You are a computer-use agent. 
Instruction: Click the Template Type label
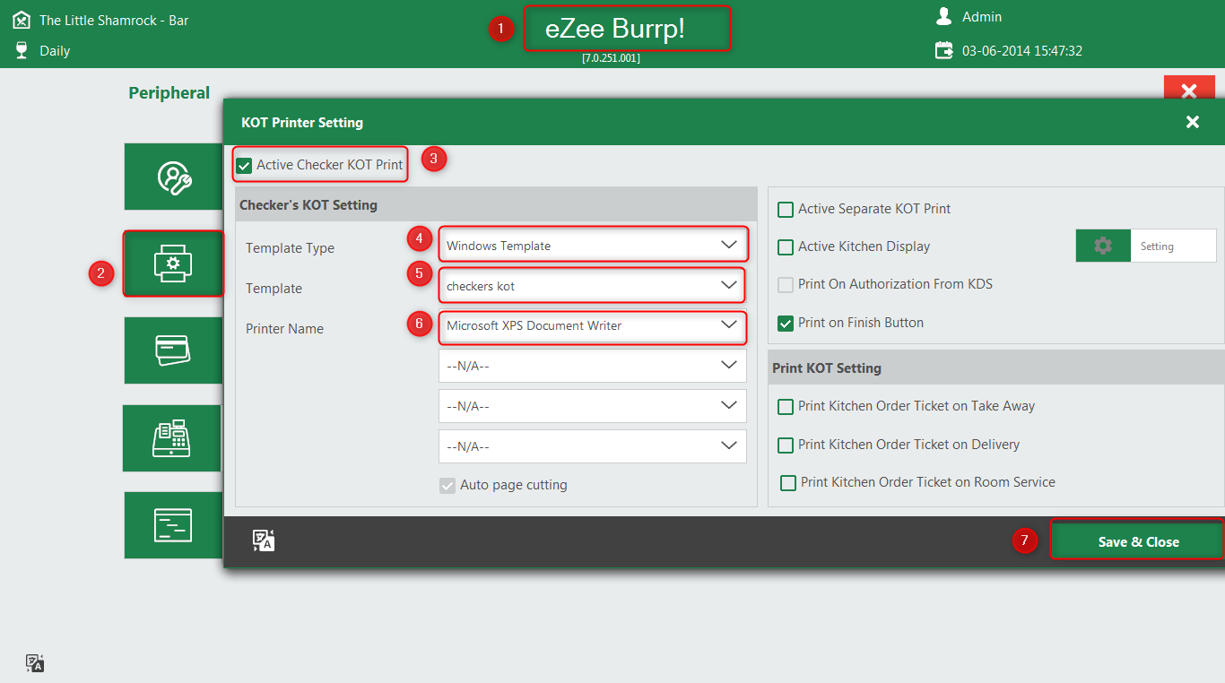[x=290, y=248]
